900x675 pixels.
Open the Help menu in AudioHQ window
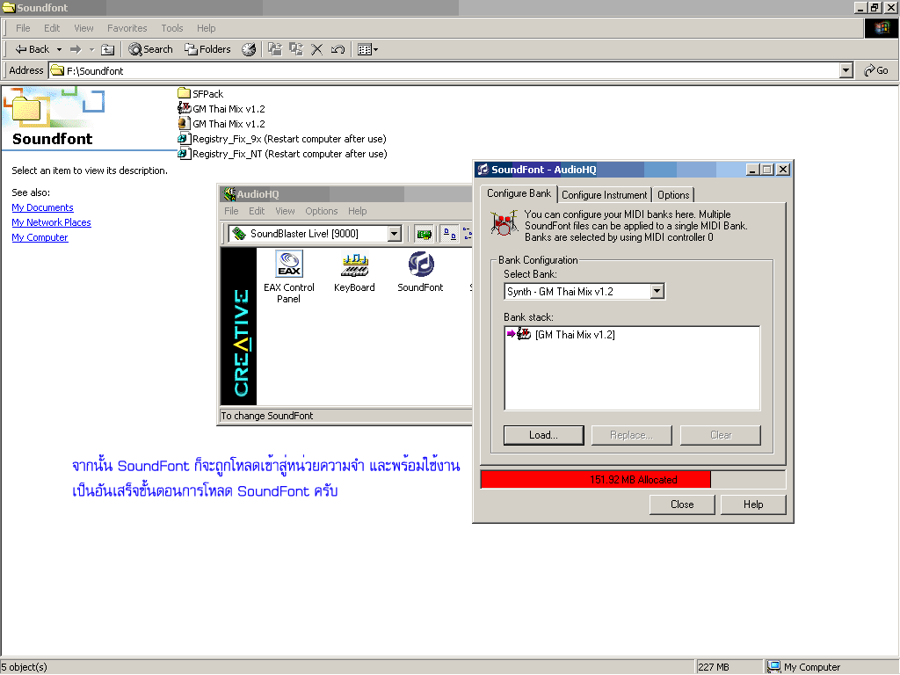coord(357,211)
